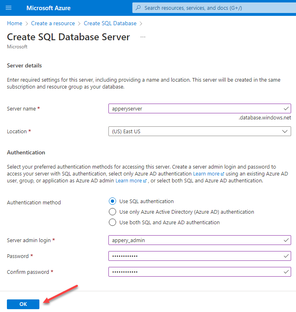Screen dimensions: 296x312
Task: Click the Server details heading
Action: (24, 66)
